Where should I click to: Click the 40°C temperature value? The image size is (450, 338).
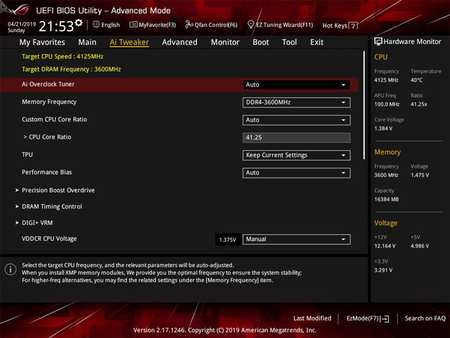click(416, 80)
